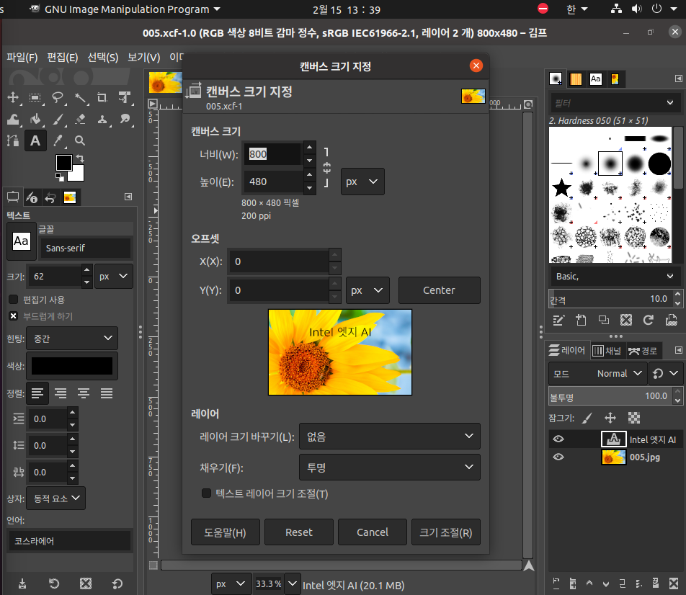
Task: Toggle 부드럽게 하기 antialiasing checkbox
Action: (x=14, y=316)
